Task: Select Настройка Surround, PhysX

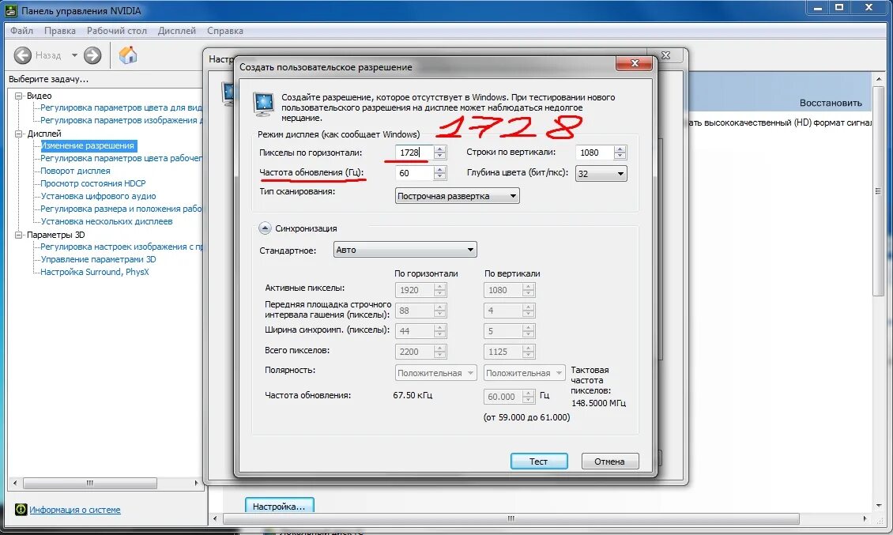Action: [95, 273]
